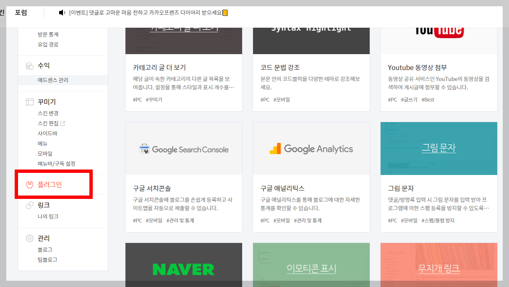The width and height of the screenshot is (509, 287).
Task: Click the brown 카테고리 글 더 보기 thumbnail
Action: click(x=184, y=41)
